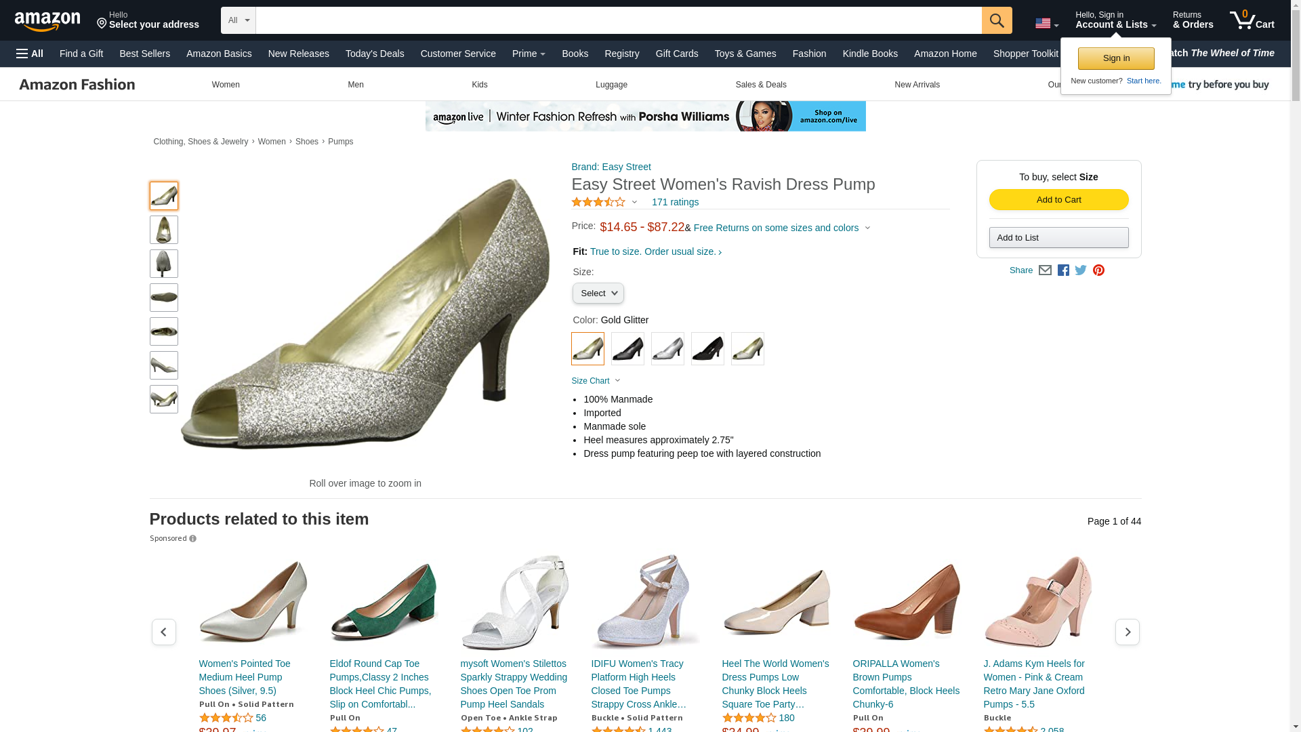View the shoe sole thumbnail image
Screen dimensions: 1301x732
pyautogui.click(x=164, y=298)
